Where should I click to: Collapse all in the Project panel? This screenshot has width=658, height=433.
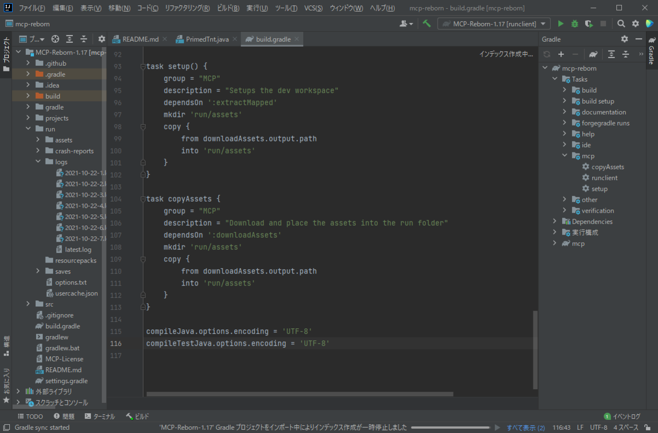point(84,39)
